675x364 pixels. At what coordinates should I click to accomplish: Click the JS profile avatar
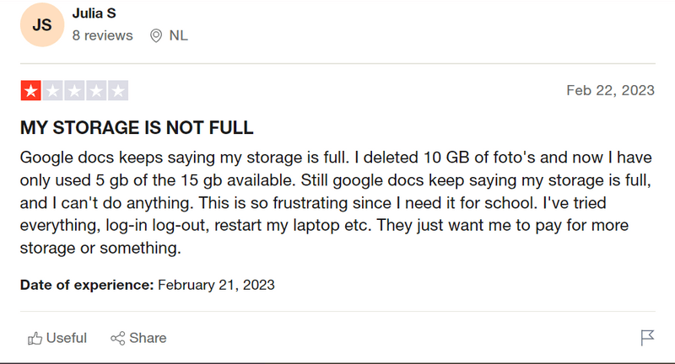(x=41, y=24)
